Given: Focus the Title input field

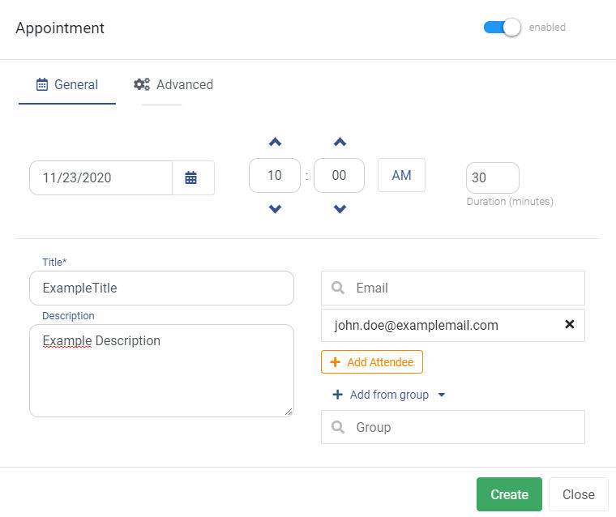Looking at the screenshot, I should point(161,288).
